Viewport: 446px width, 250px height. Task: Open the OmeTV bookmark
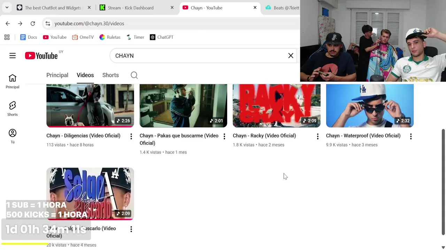[x=83, y=37]
